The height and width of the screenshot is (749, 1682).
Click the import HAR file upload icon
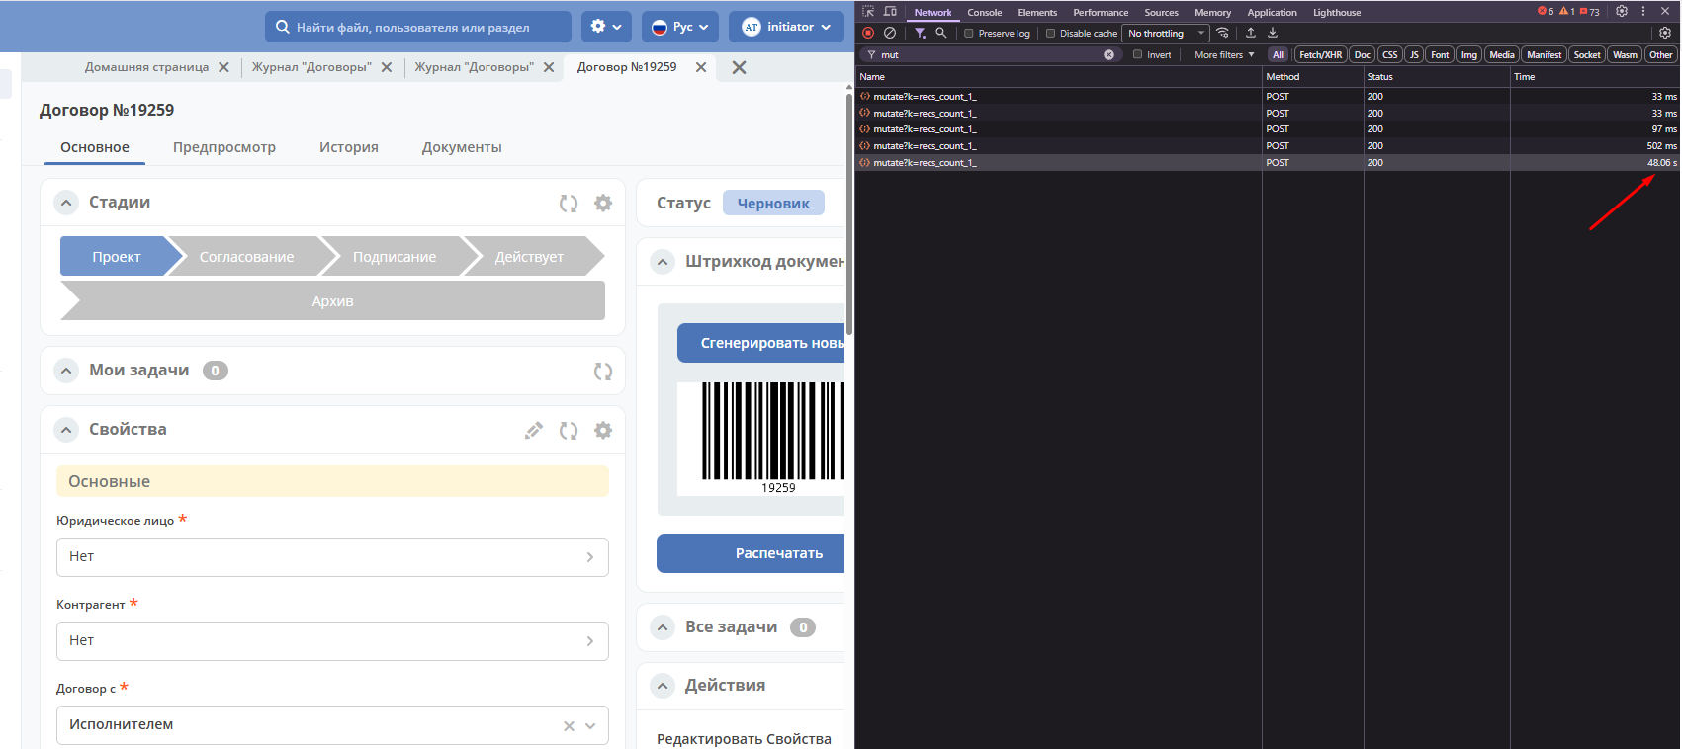[x=1251, y=33]
